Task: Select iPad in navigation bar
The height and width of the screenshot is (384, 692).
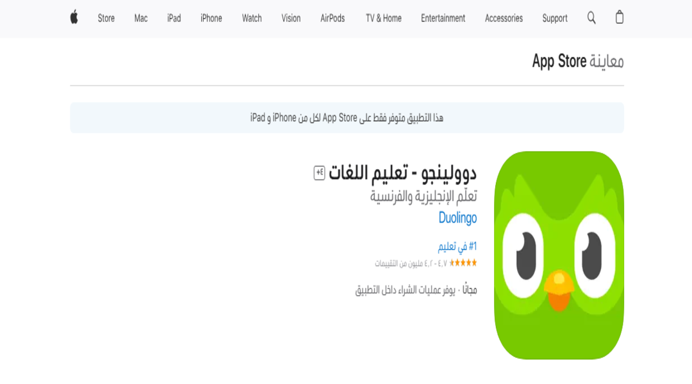Action: point(174,18)
